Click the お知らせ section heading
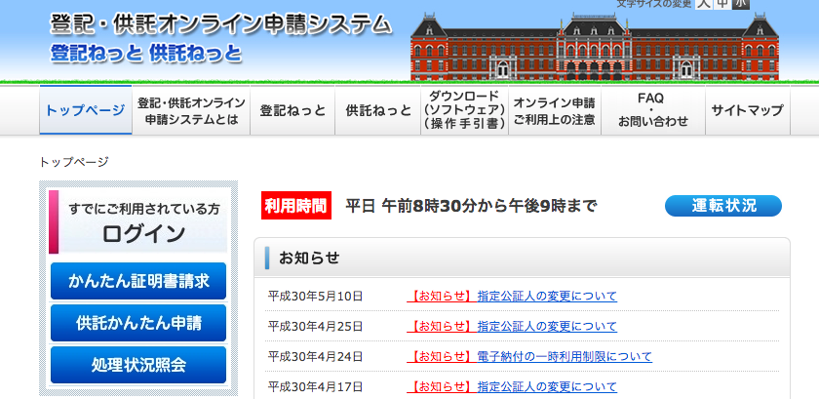Screen dimensions: 819x399 click(x=309, y=258)
